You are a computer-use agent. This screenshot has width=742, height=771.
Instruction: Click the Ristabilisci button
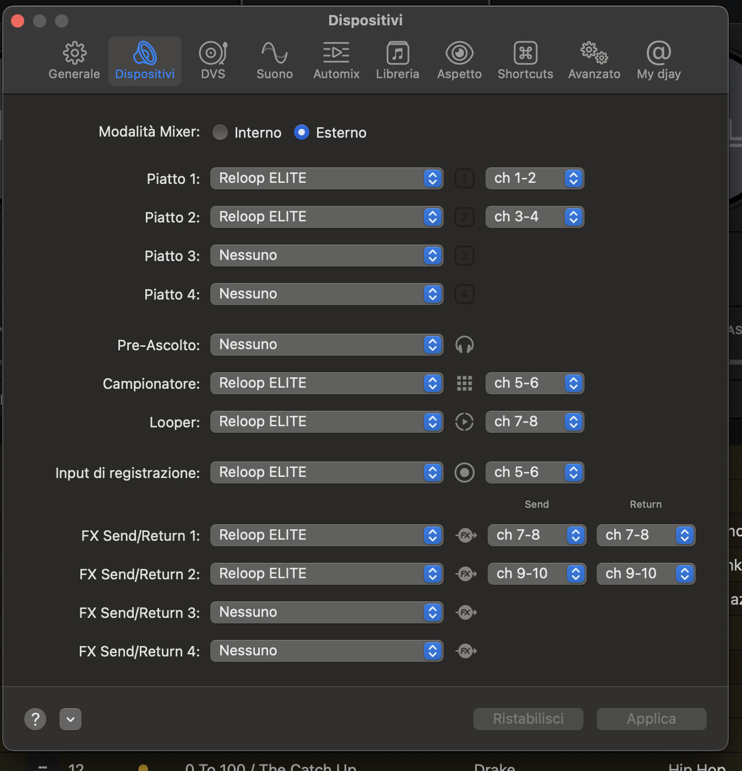[528, 719]
